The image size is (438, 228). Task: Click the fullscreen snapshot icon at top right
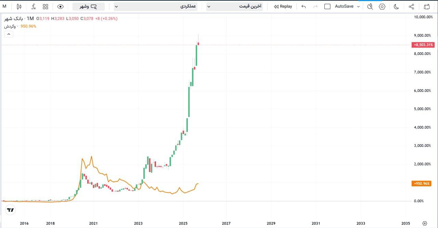(x=427, y=6)
